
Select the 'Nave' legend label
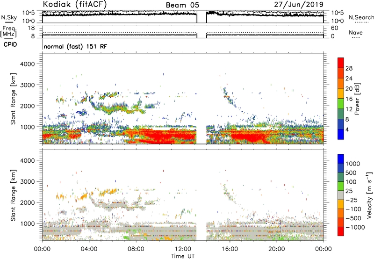[356, 32]
